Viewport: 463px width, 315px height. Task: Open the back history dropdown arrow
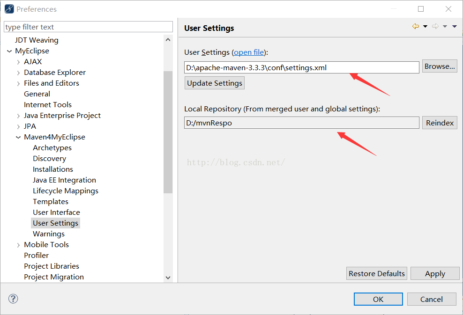click(425, 26)
